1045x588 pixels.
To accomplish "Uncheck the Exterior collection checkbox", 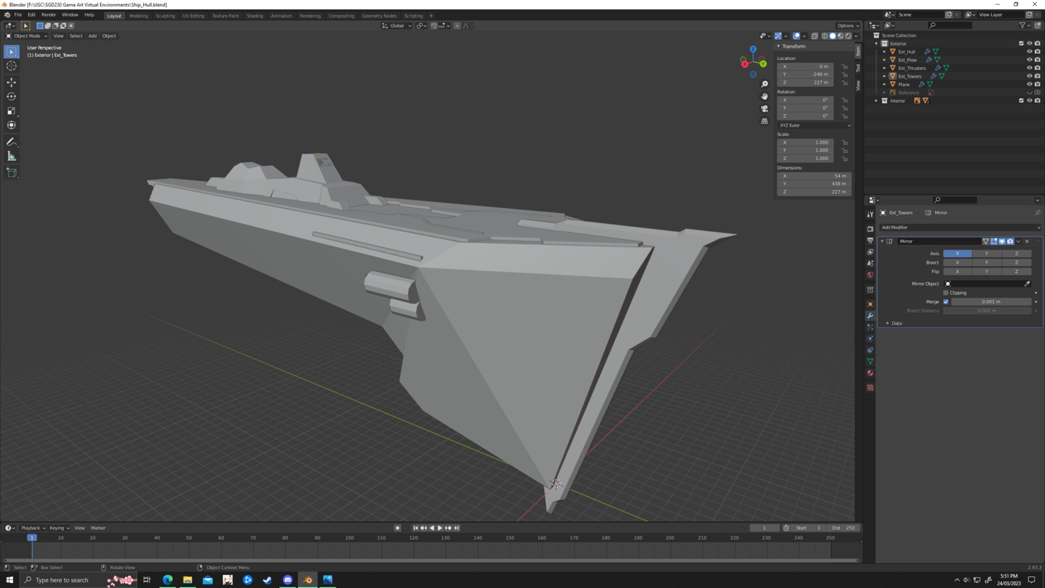I will [x=1021, y=44].
